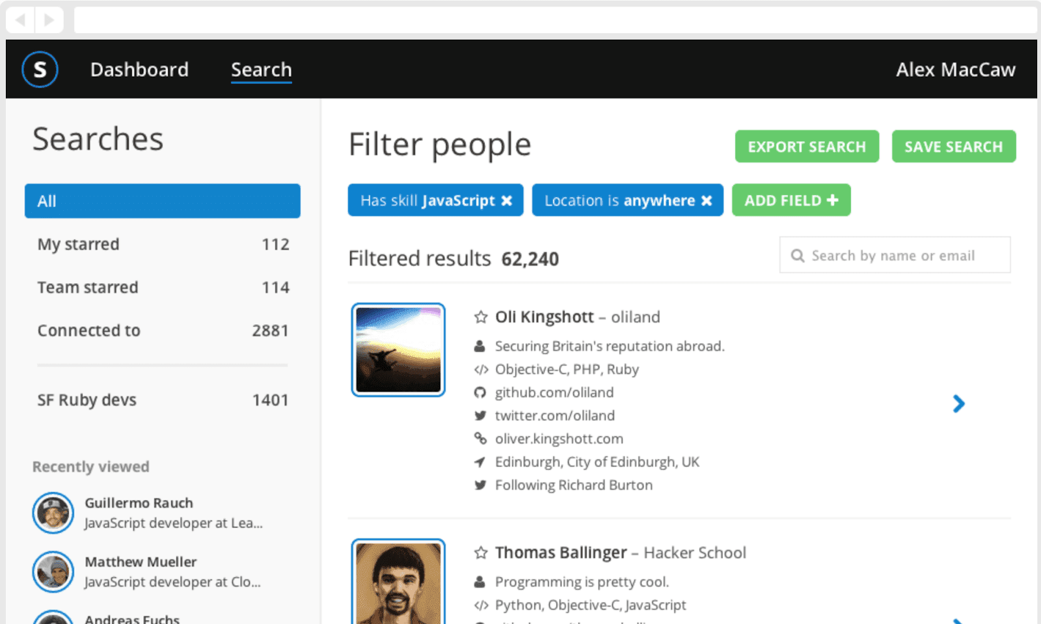Switch to the Dashboard tab
The height and width of the screenshot is (624, 1041).
tap(139, 70)
